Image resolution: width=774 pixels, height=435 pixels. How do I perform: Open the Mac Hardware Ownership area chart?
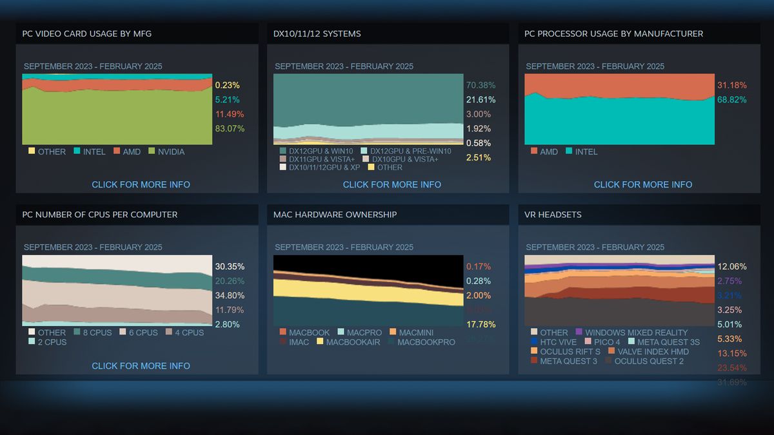click(368, 291)
